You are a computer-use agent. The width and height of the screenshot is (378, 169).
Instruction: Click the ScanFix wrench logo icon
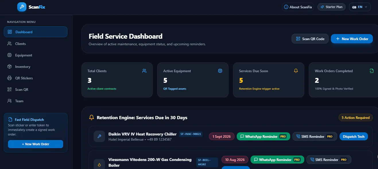(x=22, y=7)
